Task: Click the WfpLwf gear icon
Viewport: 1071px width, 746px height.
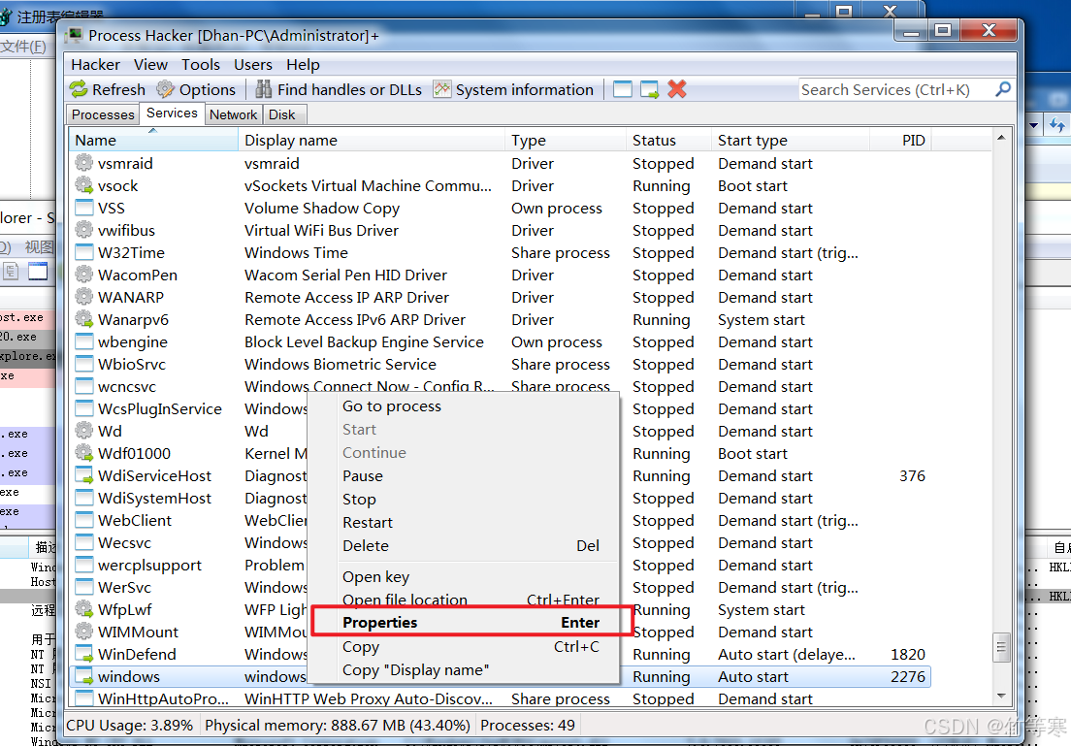Action: (x=84, y=609)
